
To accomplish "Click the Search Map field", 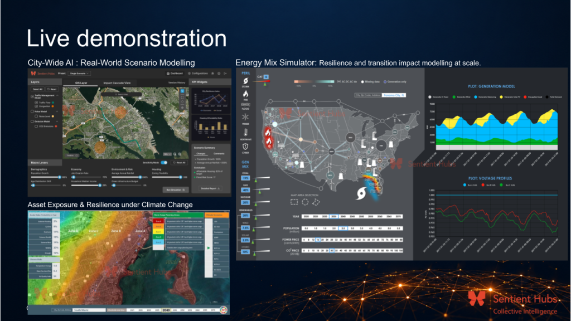I will tap(122, 94).
